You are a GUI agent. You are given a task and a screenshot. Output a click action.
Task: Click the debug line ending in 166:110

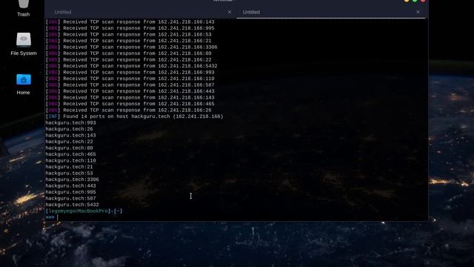(x=130, y=79)
